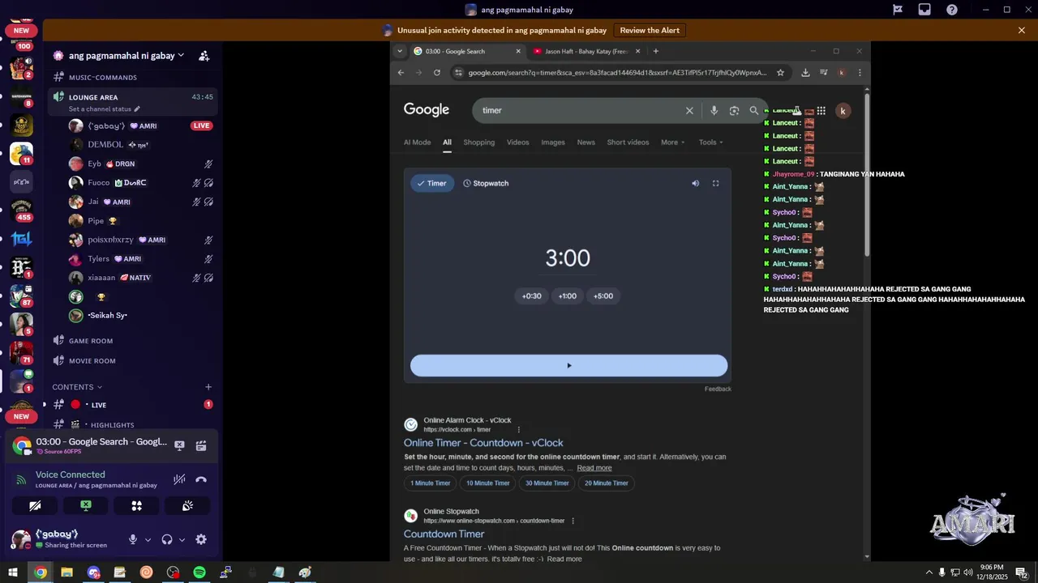1038x583 pixels.
Task: Switch to Images results tab
Action: pos(553,143)
